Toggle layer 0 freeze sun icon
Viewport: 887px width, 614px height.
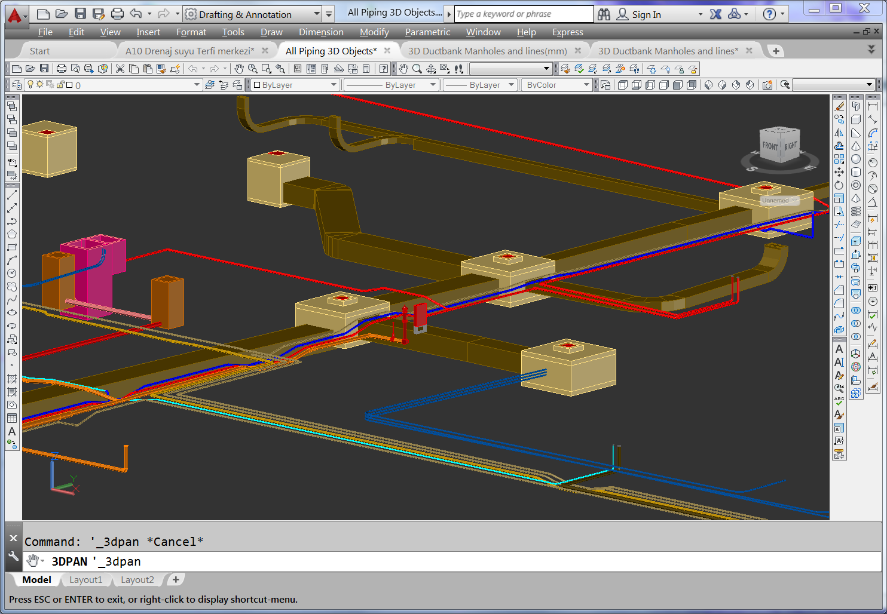pyautogui.click(x=40, y=85)
